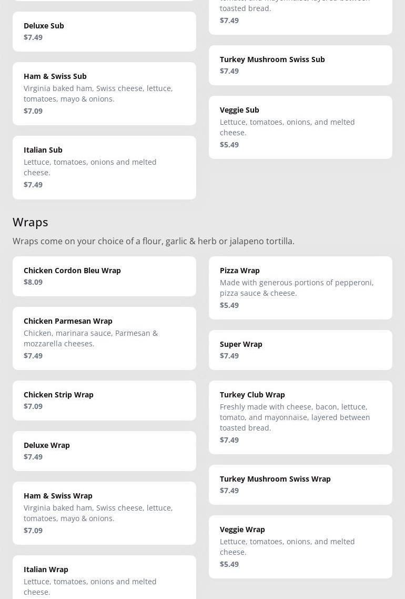Open the Chicken Parmesan Wrap item
The width and height of the screenshot is (405, 599).
click(x=104, y=338)
